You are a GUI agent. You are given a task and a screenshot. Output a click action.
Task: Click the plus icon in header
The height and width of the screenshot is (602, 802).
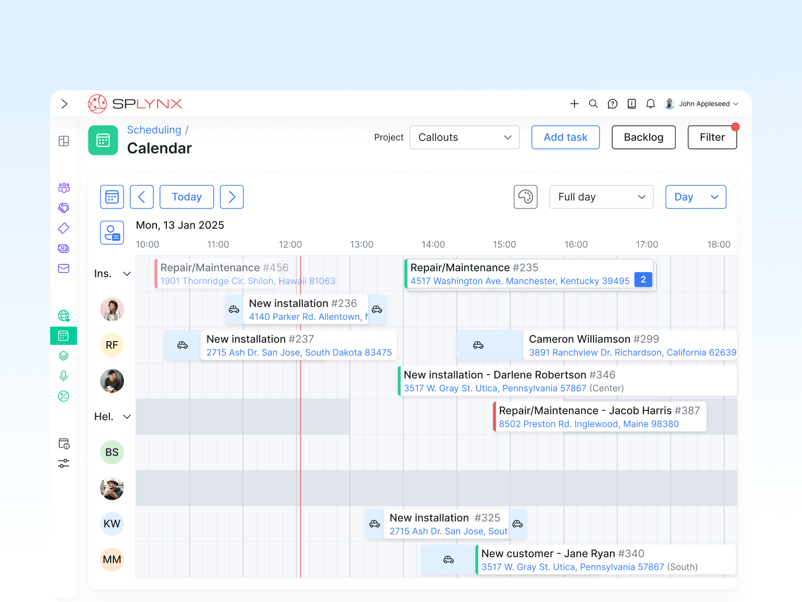click(x=574, y=104)
